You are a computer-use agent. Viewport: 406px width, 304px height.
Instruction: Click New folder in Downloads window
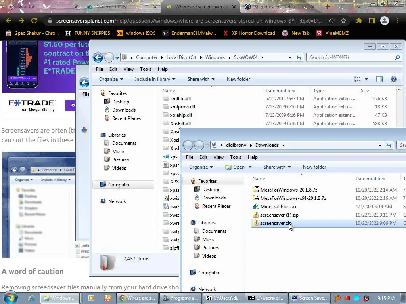click(314, 167)
